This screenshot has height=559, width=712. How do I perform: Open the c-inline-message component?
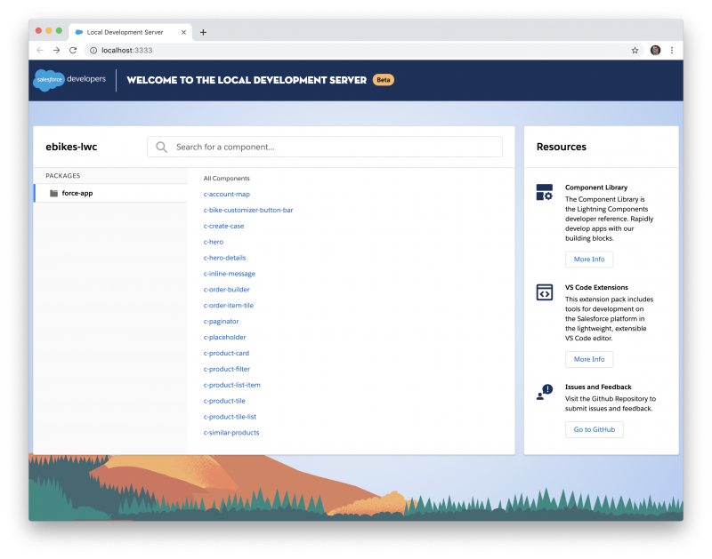point(230,274)
